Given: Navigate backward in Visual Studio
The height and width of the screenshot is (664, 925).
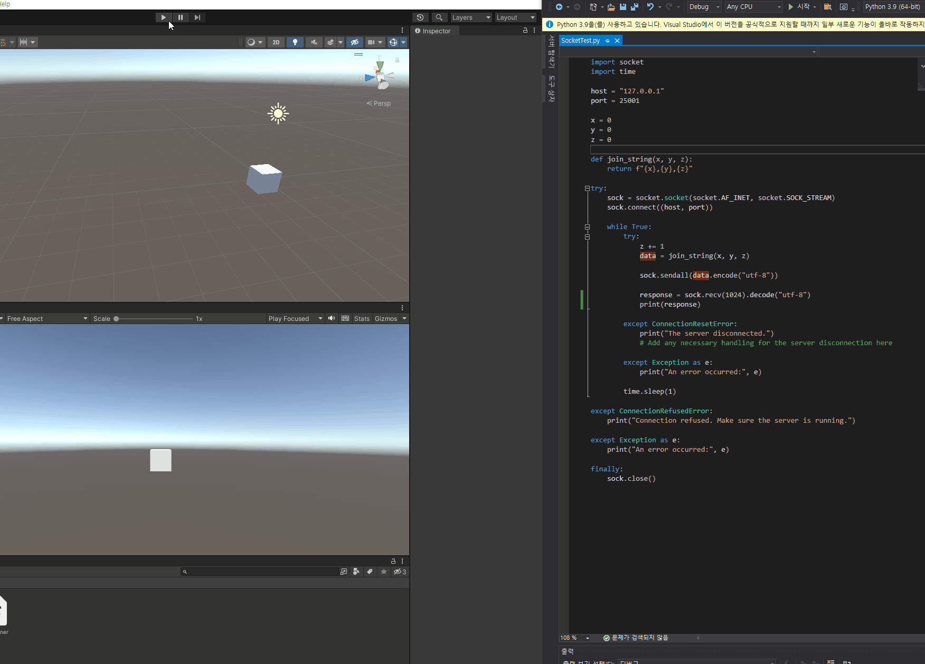Looking at the screenshot, I should pyautogui.click(x=559, y=7).
